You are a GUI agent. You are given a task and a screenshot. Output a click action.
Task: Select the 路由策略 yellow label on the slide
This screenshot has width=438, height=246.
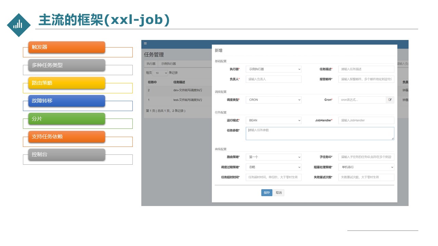[x=67, y=83]
